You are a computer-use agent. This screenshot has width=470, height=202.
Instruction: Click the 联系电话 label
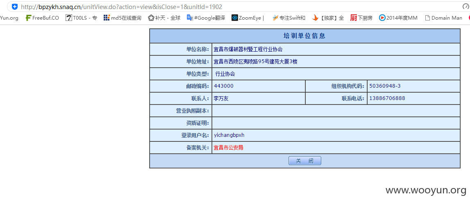tap(353, 98)
